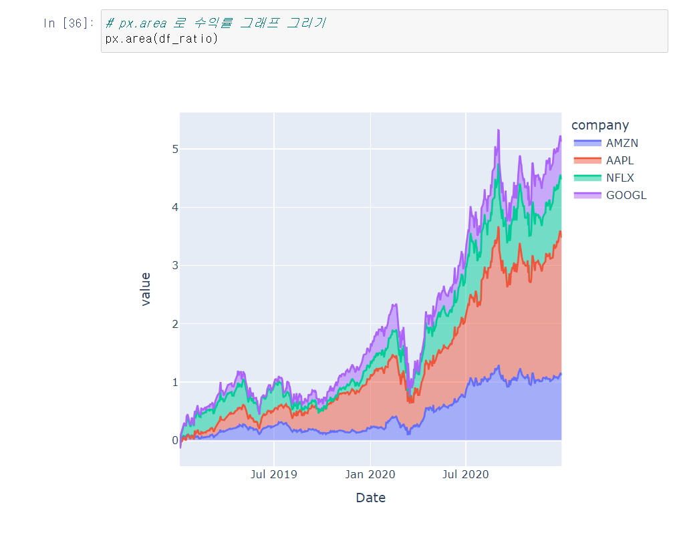Click the NFLX green legend swatch
675x551 pixels.
[587, 178]
